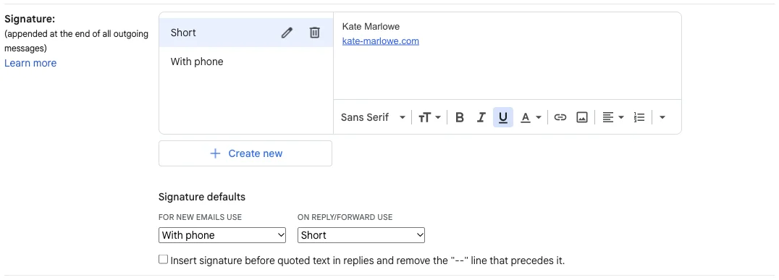Image resolution: width=779 pixels, height=280 pixels.
Task: Open the For New Emails Use dropdown
Action: pyautogui.click(x=222, y=235)
